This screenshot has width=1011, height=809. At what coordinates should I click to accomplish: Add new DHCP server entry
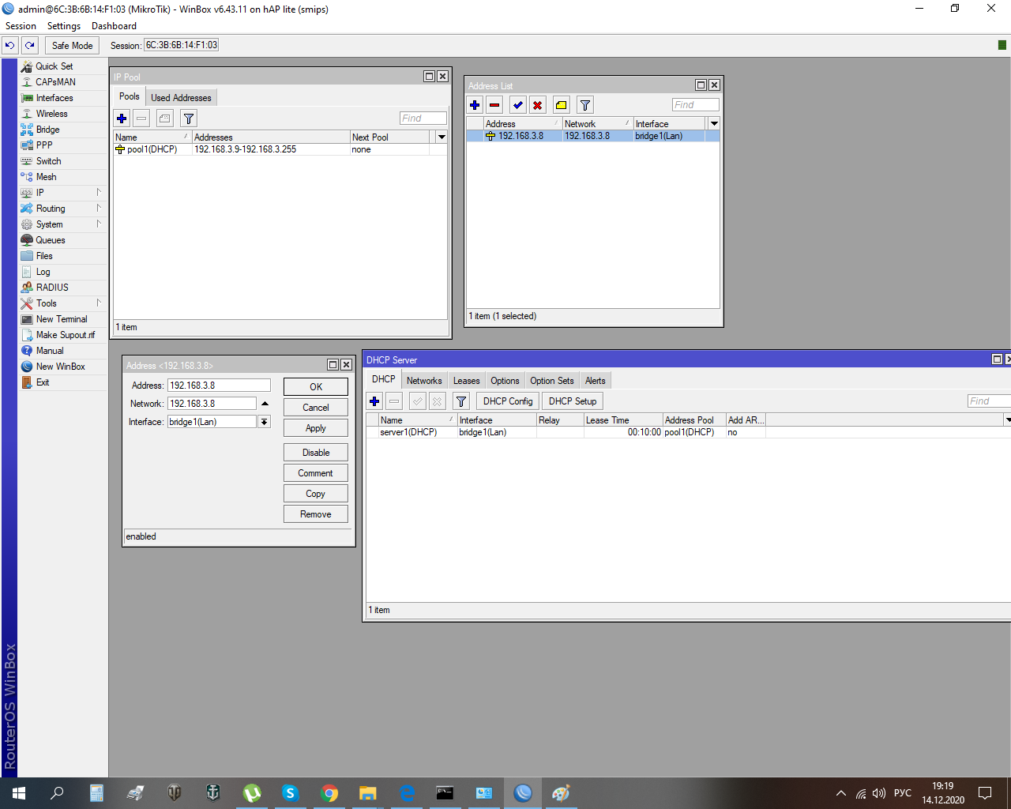click(374, 401)
